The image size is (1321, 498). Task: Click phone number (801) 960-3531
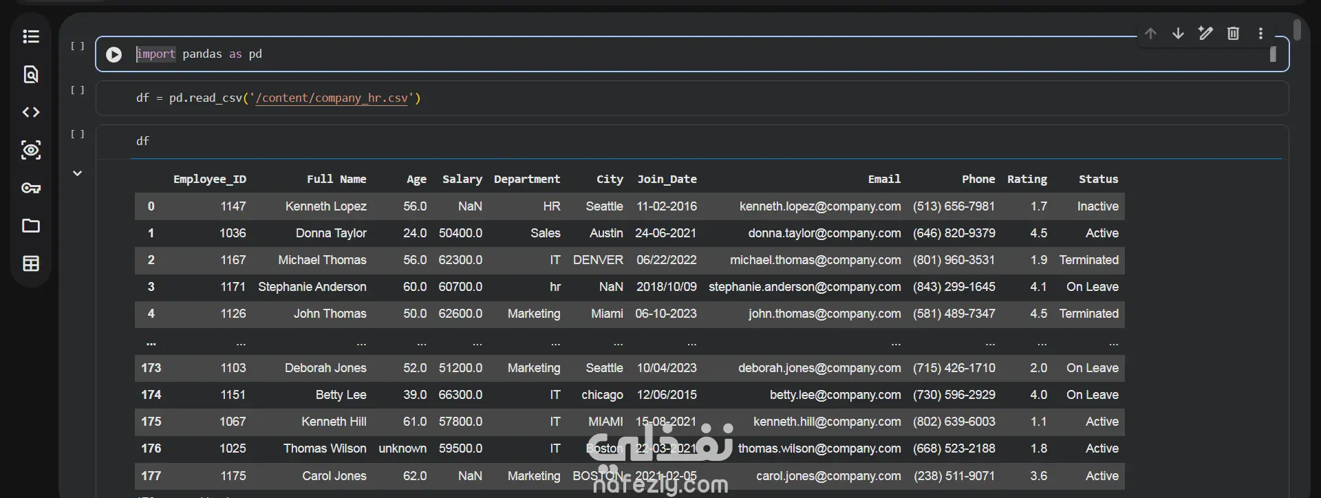[x=954, y=260]
